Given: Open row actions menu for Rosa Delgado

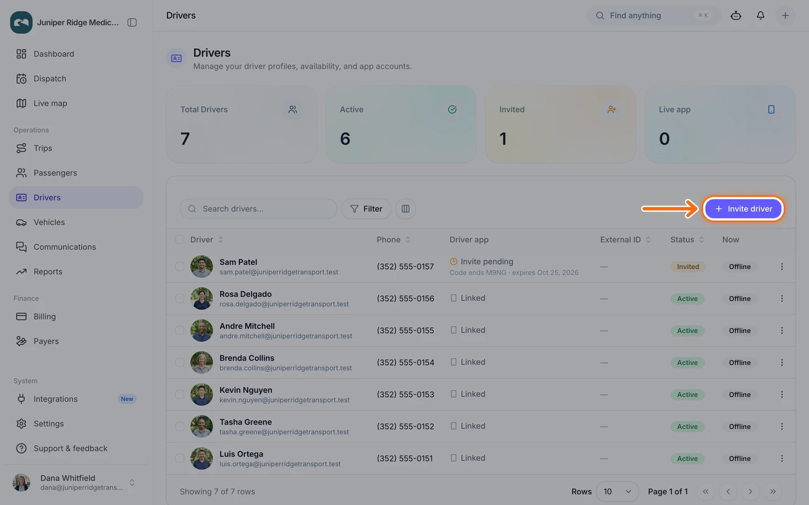Looking at the screenshot, I should pyautogui.click(x=781, y=299).
